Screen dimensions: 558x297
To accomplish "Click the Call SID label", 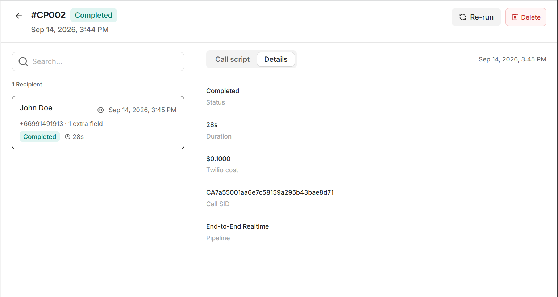I will point(218,204).
